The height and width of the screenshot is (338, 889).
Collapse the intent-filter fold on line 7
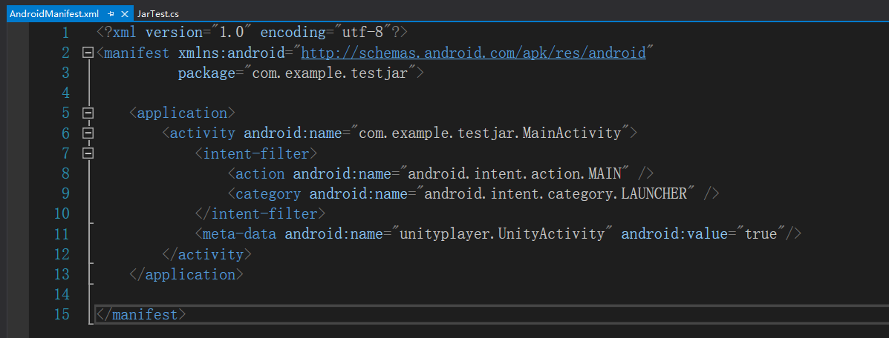pos(88,153)
